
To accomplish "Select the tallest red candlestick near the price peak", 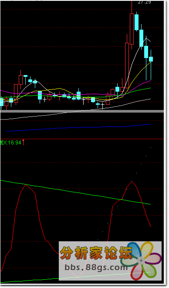I will pos(132,29).
